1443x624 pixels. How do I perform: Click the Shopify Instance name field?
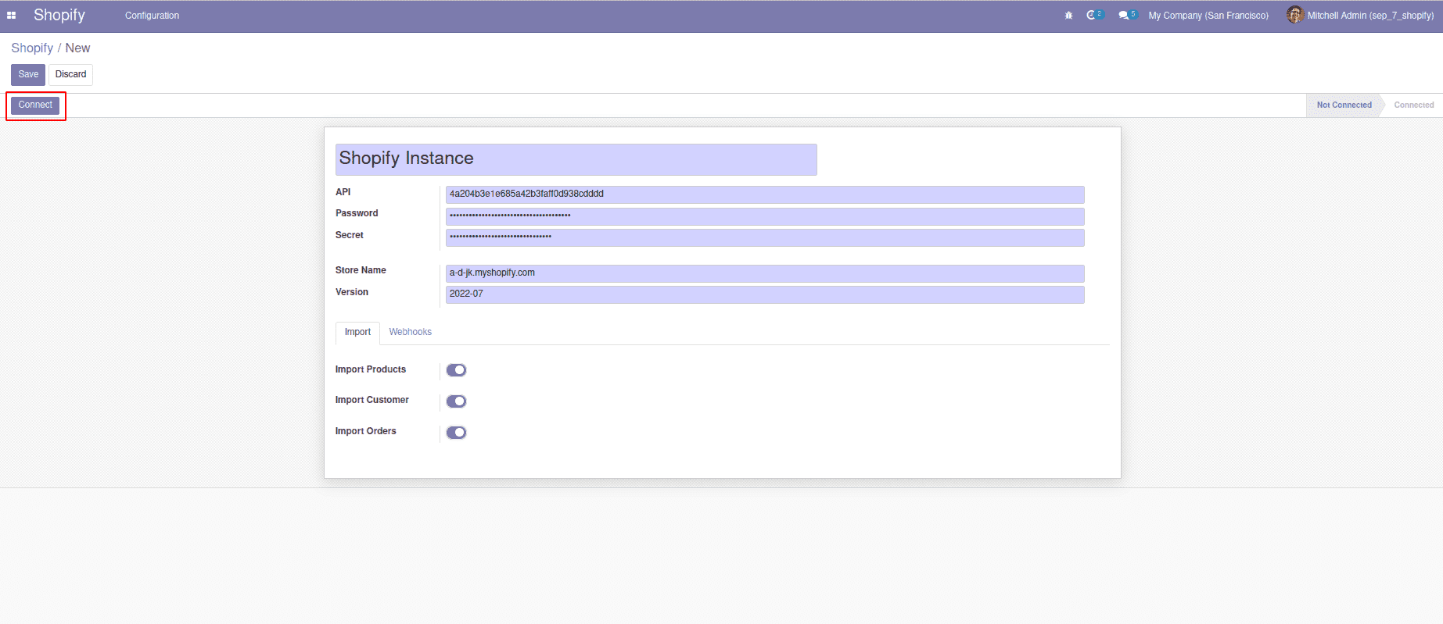pos(576,159)
